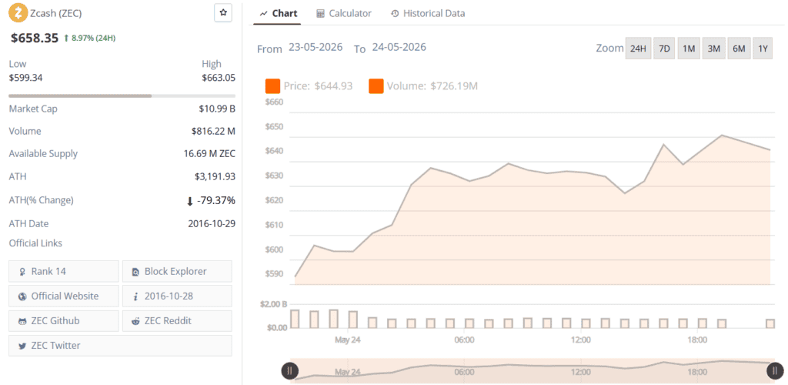Image resolution: width=788 pixels, height=385 pixels.
Task: Click the low-high price range bar
Action: point(122,95)
